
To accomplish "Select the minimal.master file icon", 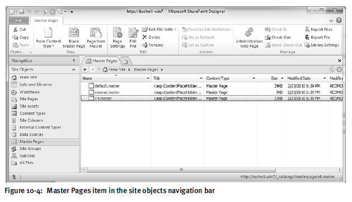I will pos(91,92).
